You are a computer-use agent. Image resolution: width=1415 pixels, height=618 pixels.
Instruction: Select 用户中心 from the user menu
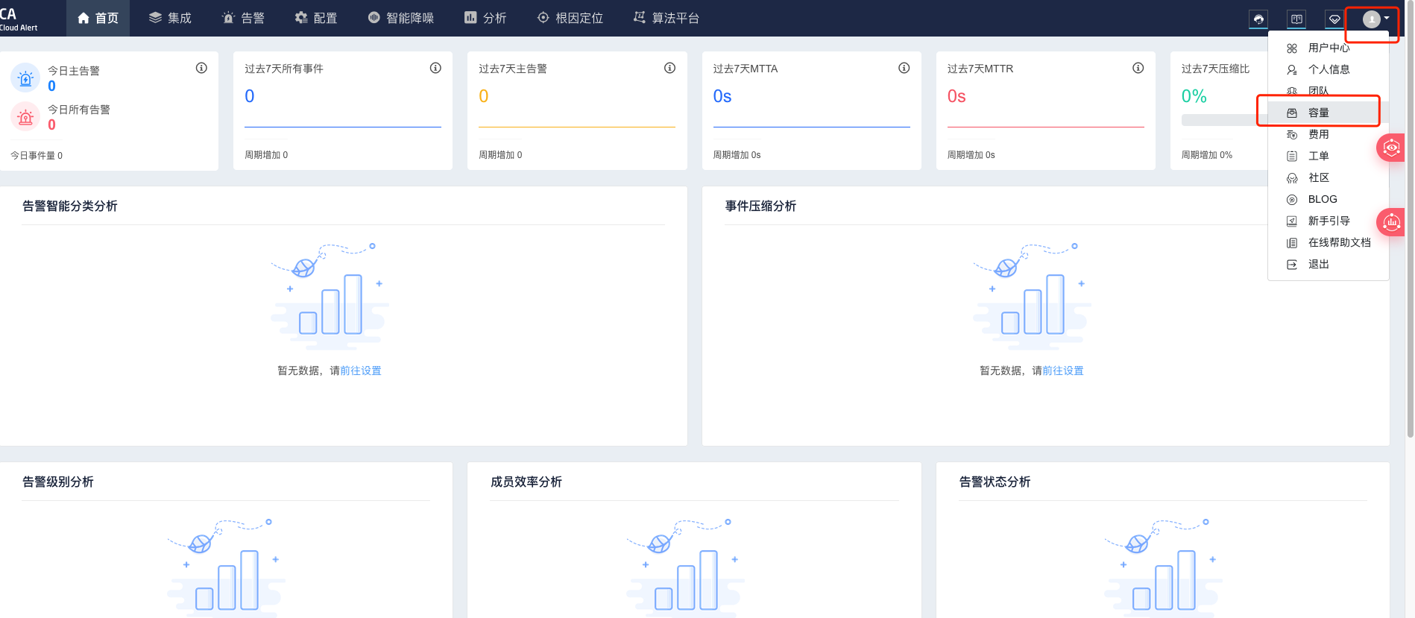[x=1328, y=48]
